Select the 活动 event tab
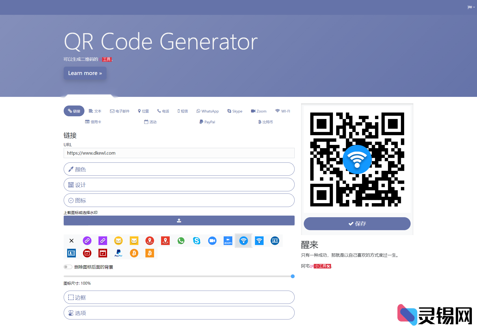 coord(150,122)
